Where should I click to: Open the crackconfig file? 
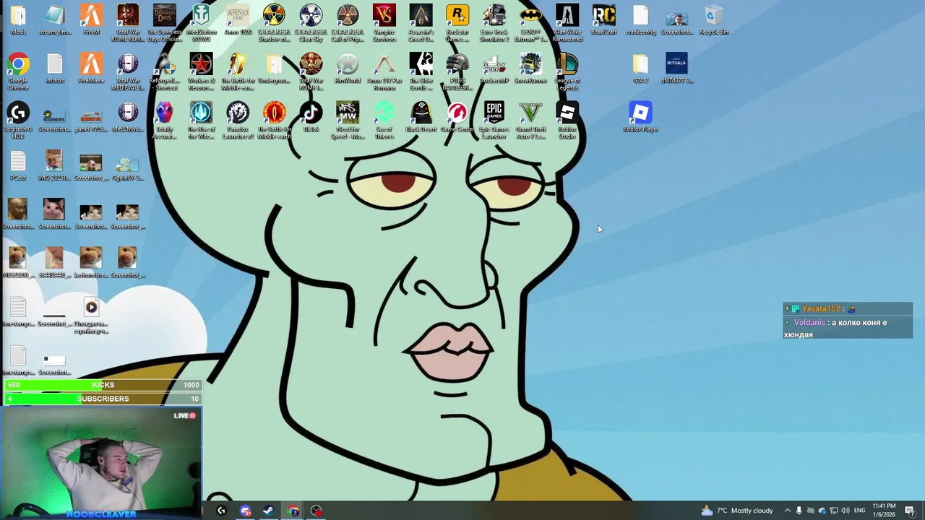(640, 20)
